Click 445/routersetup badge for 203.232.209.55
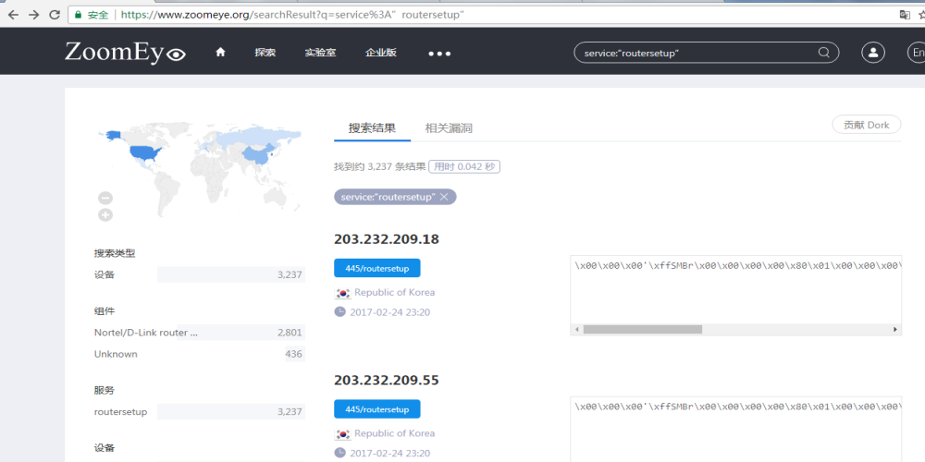Viewport: 925px width, 462px height. point(377,409)
